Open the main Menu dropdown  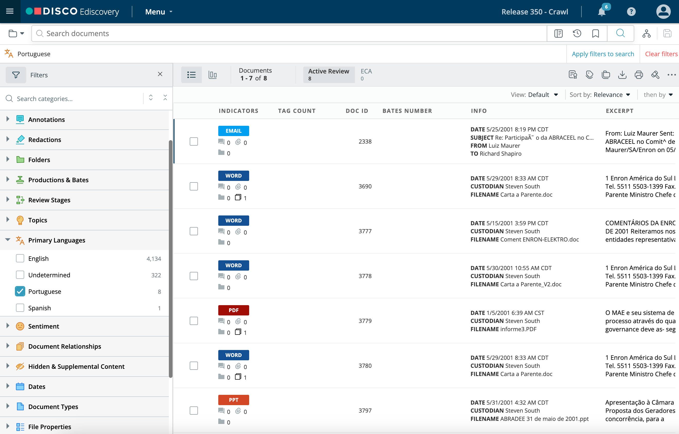coord(159,12)
